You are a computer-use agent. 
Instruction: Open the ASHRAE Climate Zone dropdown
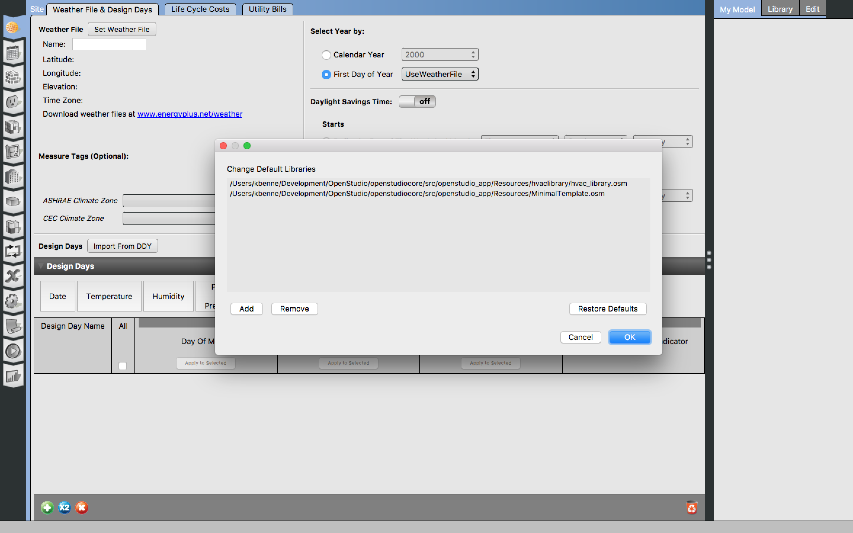pos(169,200)
